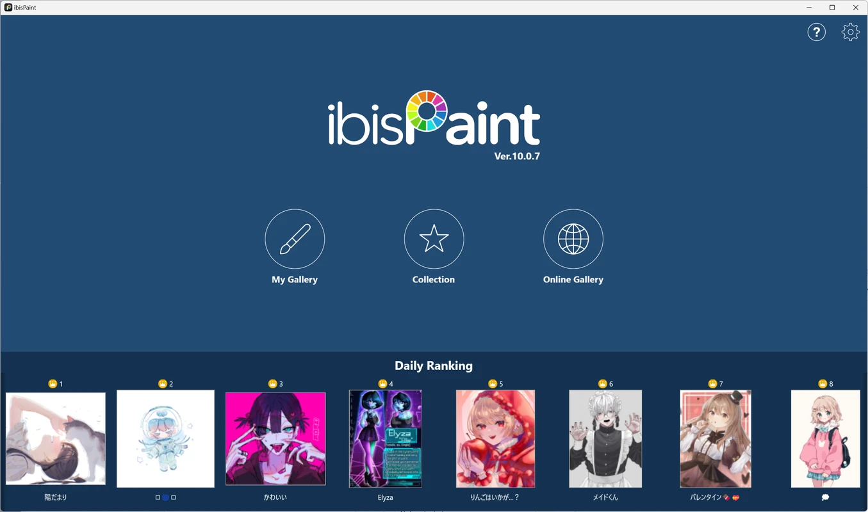The height and width of the screenshot is (512, 868).
Task: Click the crown badge of rank 1
Action: (53, 383)
